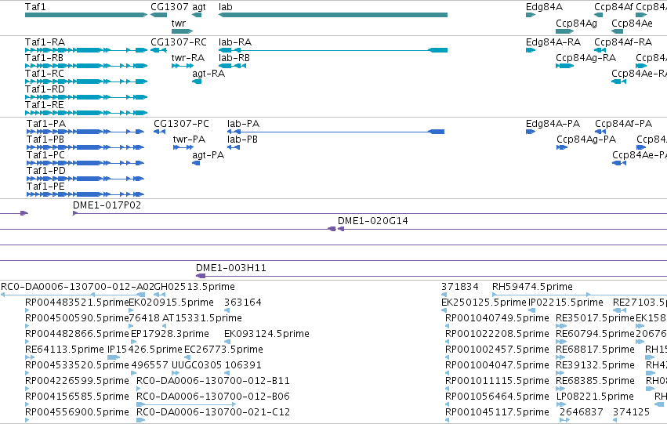Select the EK250125.5prime EST label
Image resolution: width=667 pixels, height=424 pixels.
point(484,303)
